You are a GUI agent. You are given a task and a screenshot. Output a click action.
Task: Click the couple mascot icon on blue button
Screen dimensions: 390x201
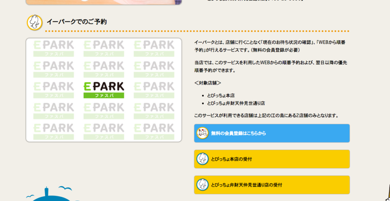[203, 133]
